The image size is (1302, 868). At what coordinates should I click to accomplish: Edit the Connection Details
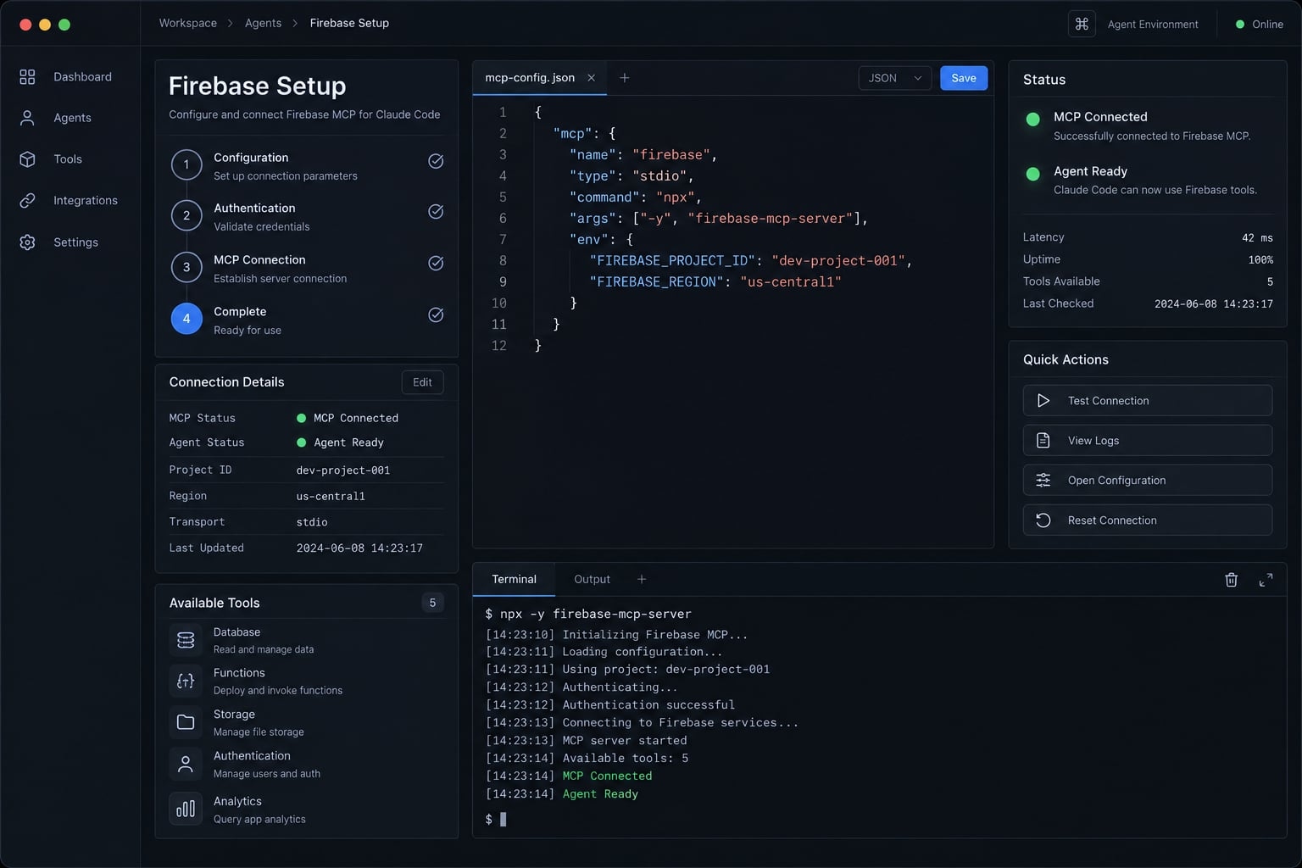point(422,382)
